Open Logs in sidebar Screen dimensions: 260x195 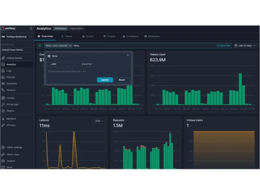click(x=17, y=71)
